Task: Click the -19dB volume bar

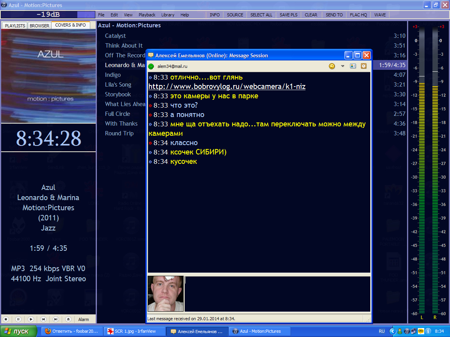Action: pyautogui.click(x=48, y=15)
